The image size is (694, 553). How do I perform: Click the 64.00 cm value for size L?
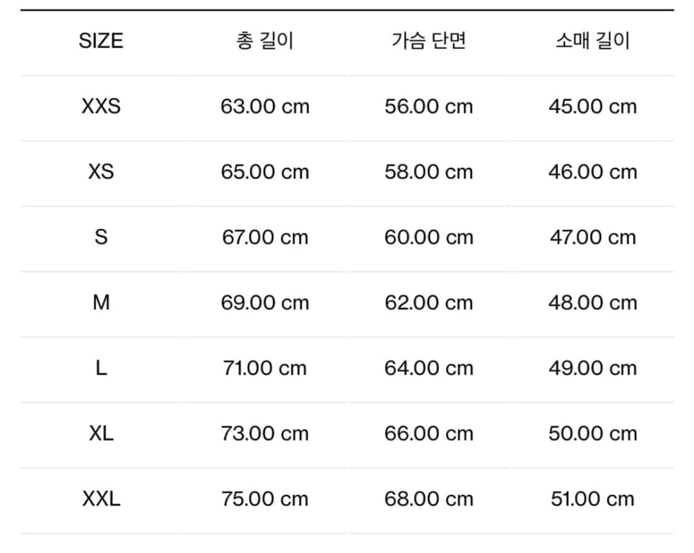tap(429, 368)
